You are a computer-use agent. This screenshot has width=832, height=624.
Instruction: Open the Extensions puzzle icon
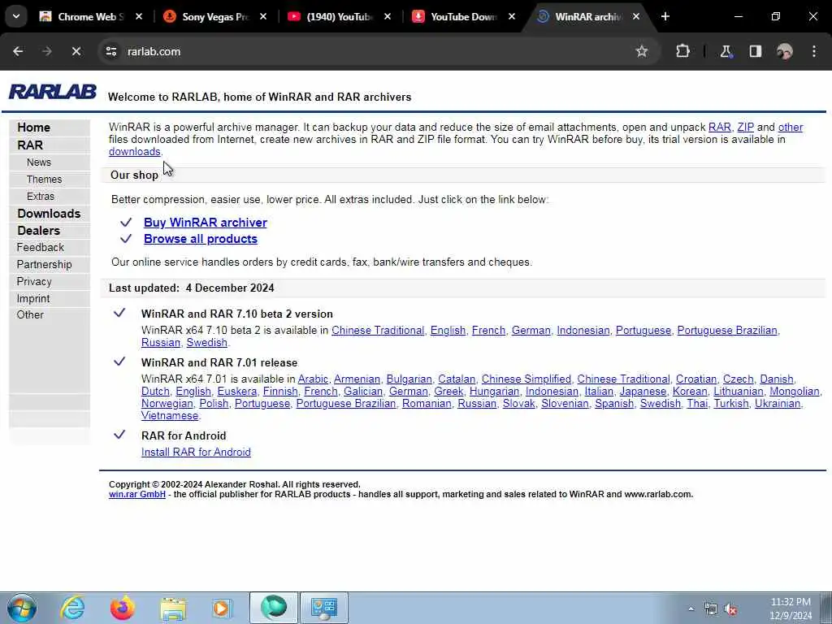click(x=682, y=51)
